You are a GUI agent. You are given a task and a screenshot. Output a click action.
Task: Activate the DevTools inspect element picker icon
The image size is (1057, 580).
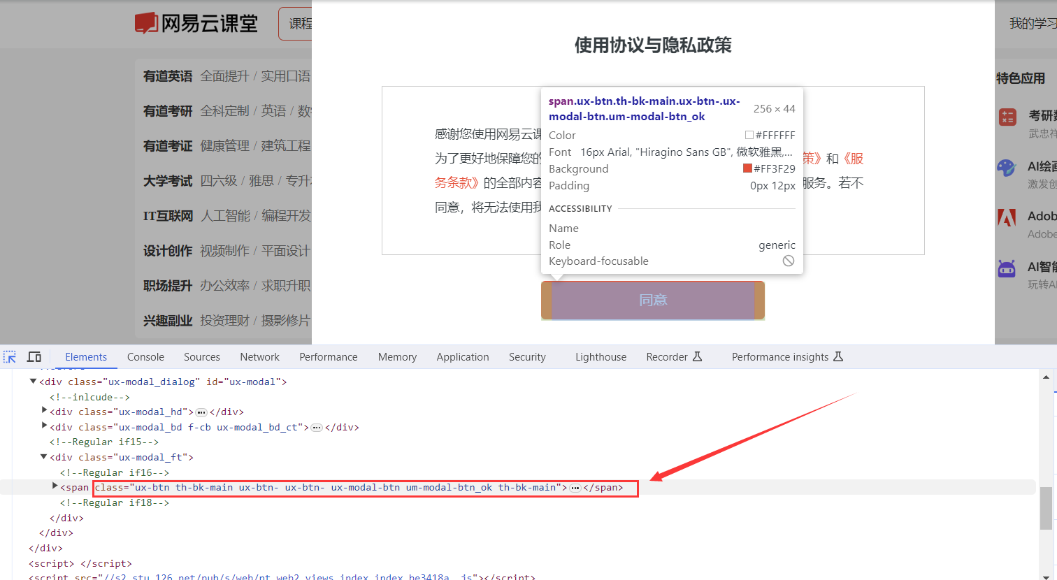[x=10, y=357]
